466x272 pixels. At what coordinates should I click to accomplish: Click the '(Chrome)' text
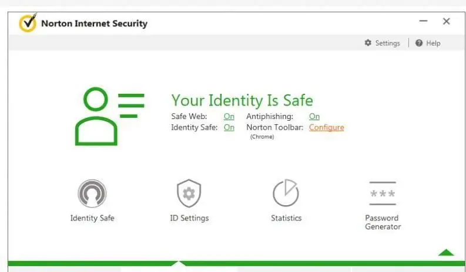[262, 137]
